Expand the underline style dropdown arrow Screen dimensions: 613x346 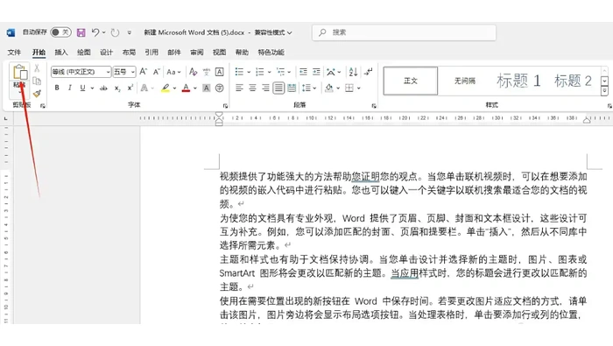coord(92,88)
